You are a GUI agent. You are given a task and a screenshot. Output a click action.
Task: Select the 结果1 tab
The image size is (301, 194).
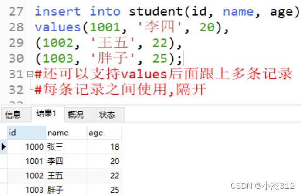click(x=48, y=114)
